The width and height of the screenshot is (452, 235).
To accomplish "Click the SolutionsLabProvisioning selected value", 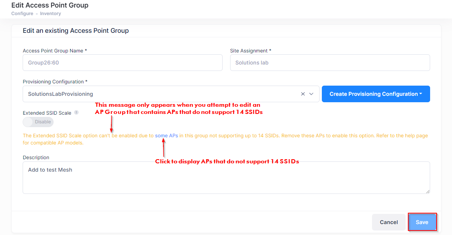I will (x=60, y=94).
